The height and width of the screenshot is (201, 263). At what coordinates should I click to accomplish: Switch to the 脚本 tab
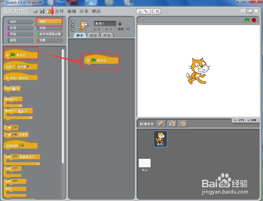(x=80, y=35)
